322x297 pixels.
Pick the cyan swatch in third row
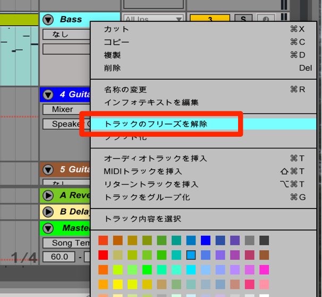(191, 270)
